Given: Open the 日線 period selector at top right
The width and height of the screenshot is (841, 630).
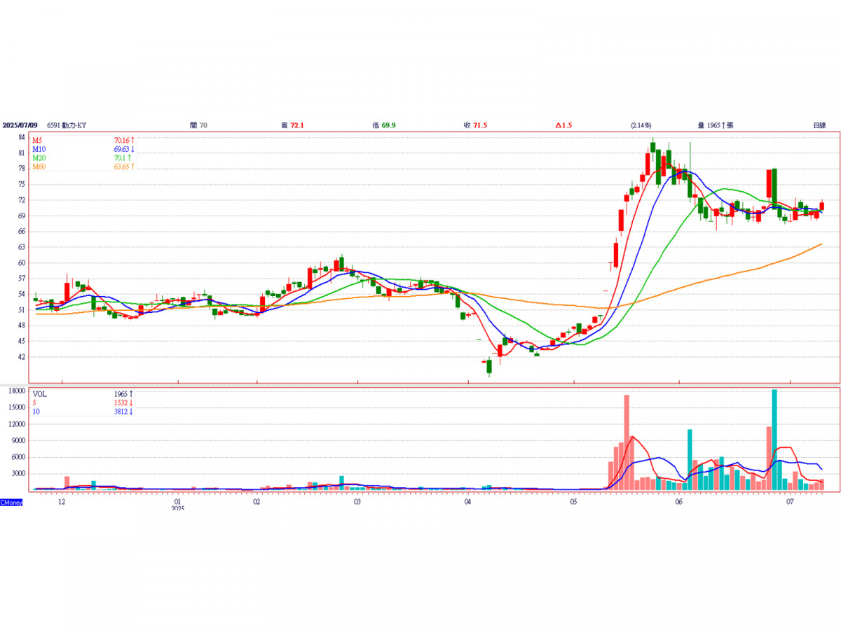Looking at the screenshot, I should coord(819,125).
